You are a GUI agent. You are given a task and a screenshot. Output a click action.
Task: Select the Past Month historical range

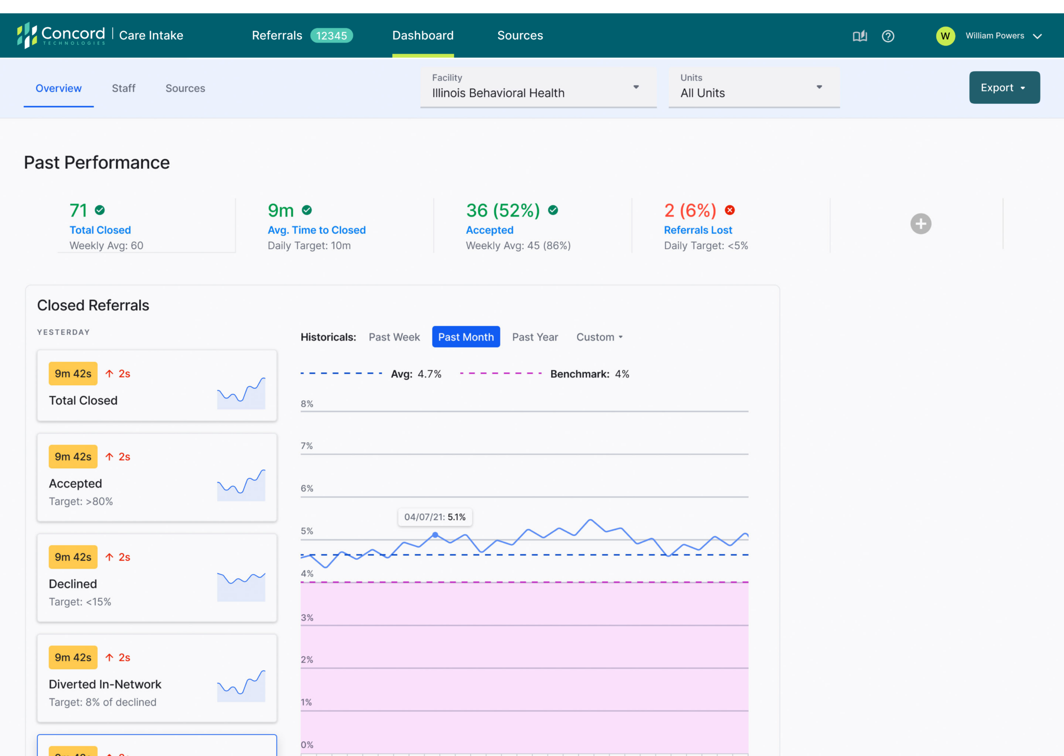coord(465,337)
